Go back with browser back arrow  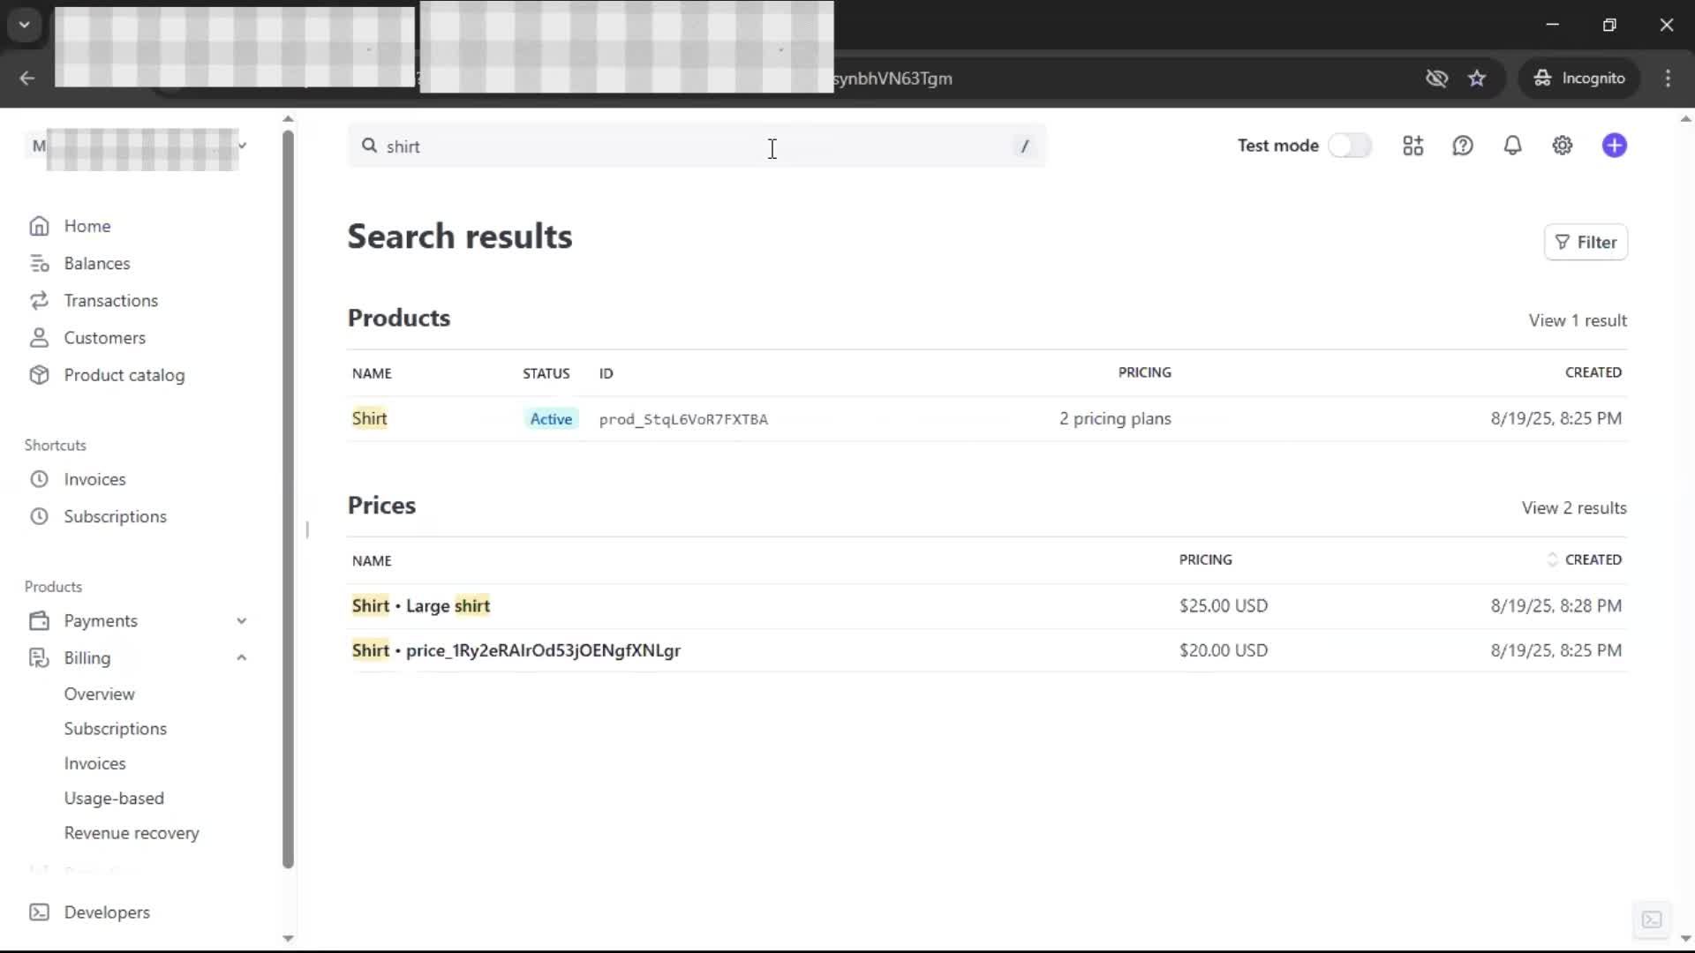(x=27, y=78)
